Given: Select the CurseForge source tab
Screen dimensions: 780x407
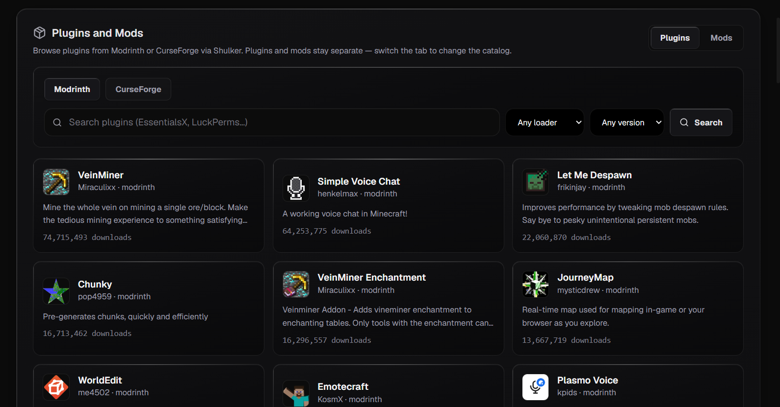Looking at the screenshot, I should [x=138, y=89].
